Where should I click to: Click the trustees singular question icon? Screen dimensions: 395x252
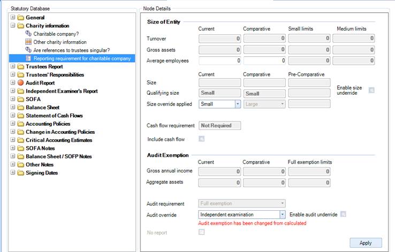point(28,50)
